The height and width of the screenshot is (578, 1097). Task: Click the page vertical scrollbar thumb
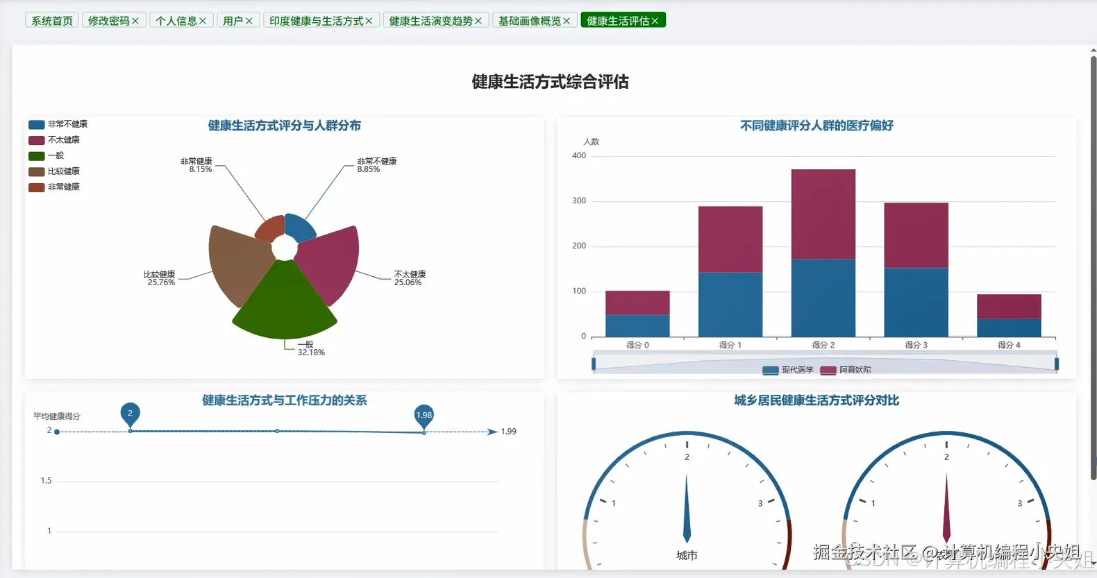1094,267
